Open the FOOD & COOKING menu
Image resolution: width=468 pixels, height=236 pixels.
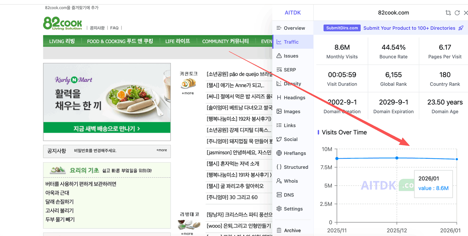tap(120, 41)
